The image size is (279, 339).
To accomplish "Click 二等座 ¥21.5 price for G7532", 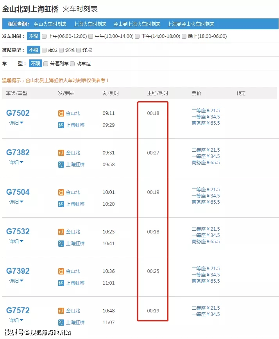I will pyautogui.click(x=206, y=229).
